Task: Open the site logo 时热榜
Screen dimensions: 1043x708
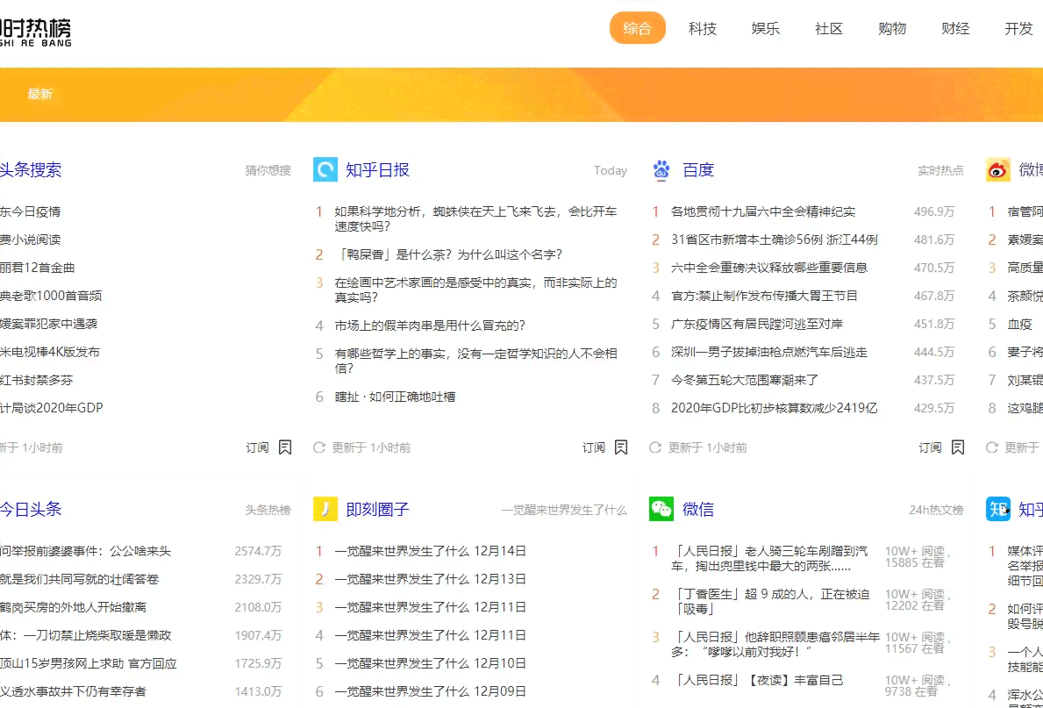Action: point(34,32)
